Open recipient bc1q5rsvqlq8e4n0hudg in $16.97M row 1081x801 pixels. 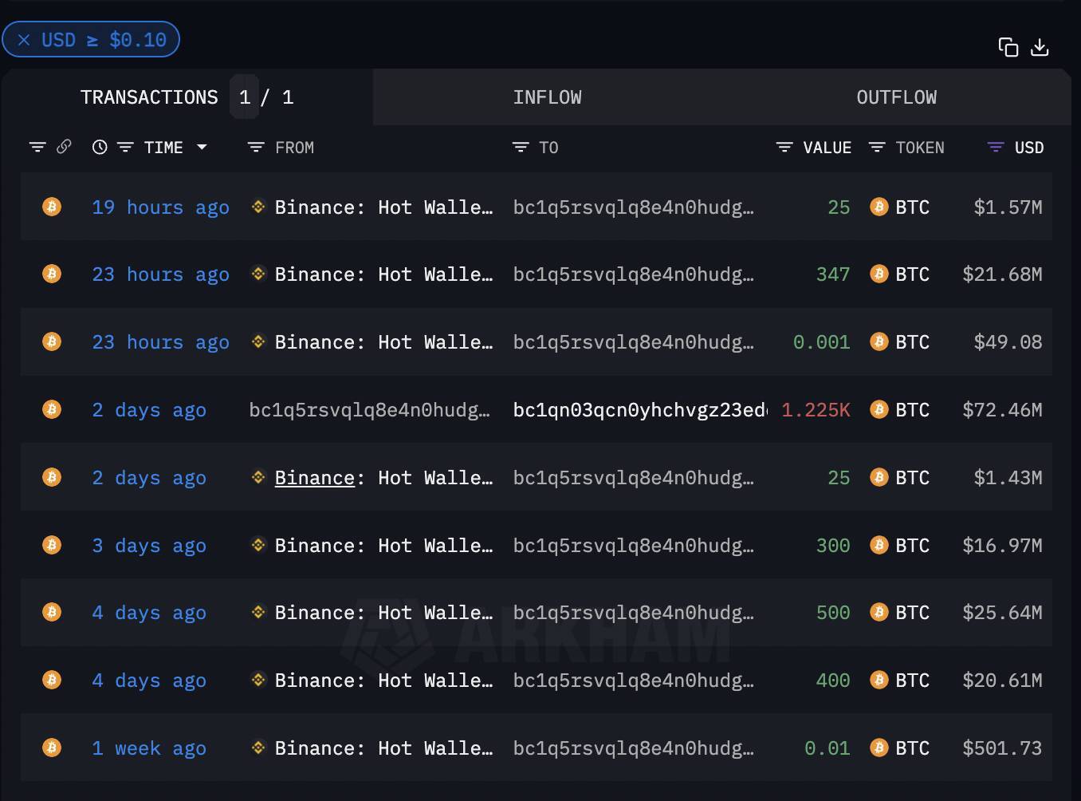(x=633, y=546)
